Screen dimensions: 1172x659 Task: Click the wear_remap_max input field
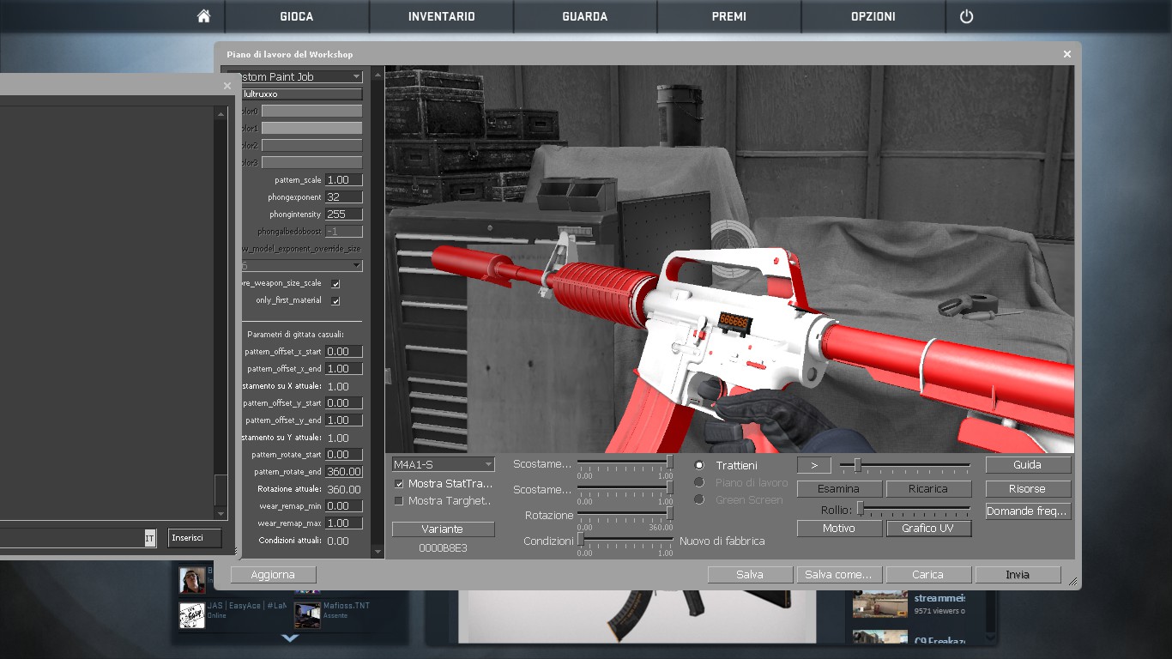(x=344, y=523)
